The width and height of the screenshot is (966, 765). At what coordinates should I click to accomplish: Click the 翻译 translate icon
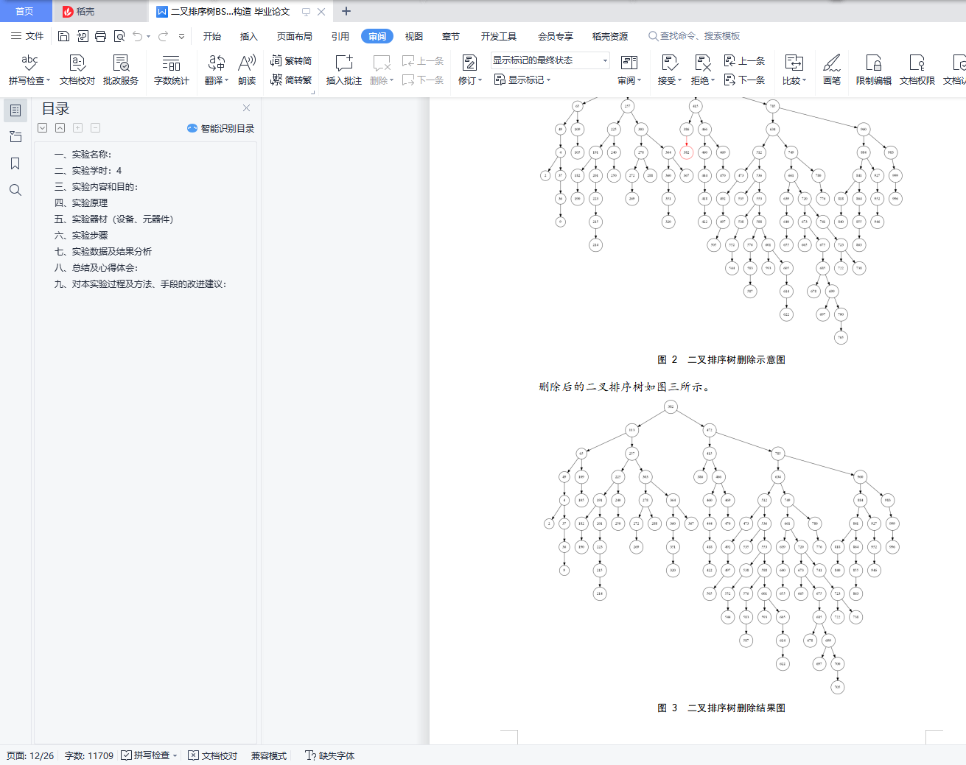tap(216, 63)
